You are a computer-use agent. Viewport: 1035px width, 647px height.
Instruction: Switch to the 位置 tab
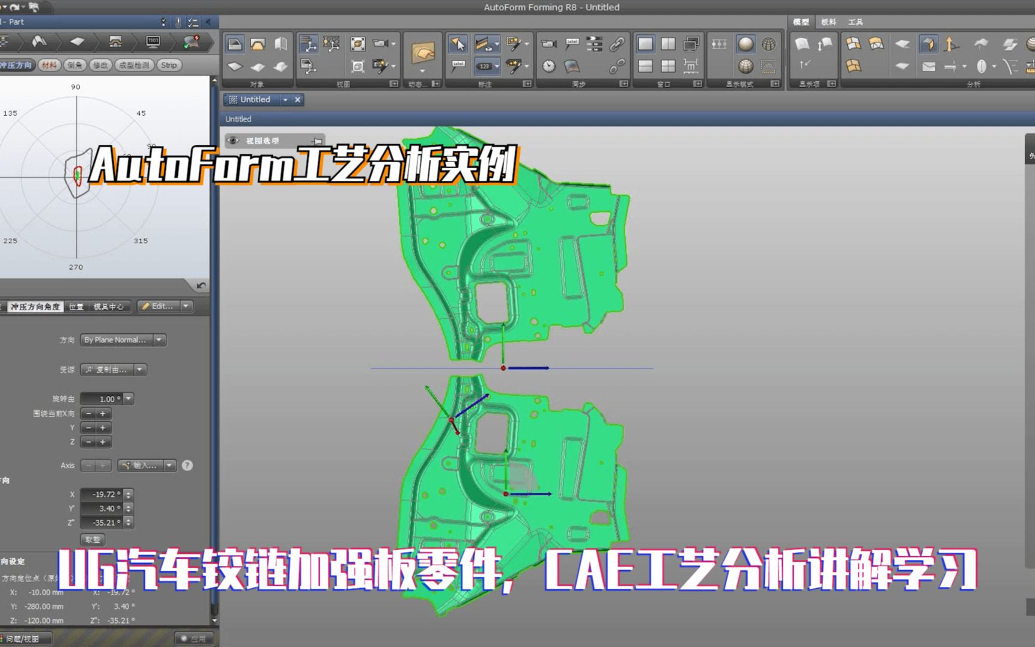click(76, 306)
